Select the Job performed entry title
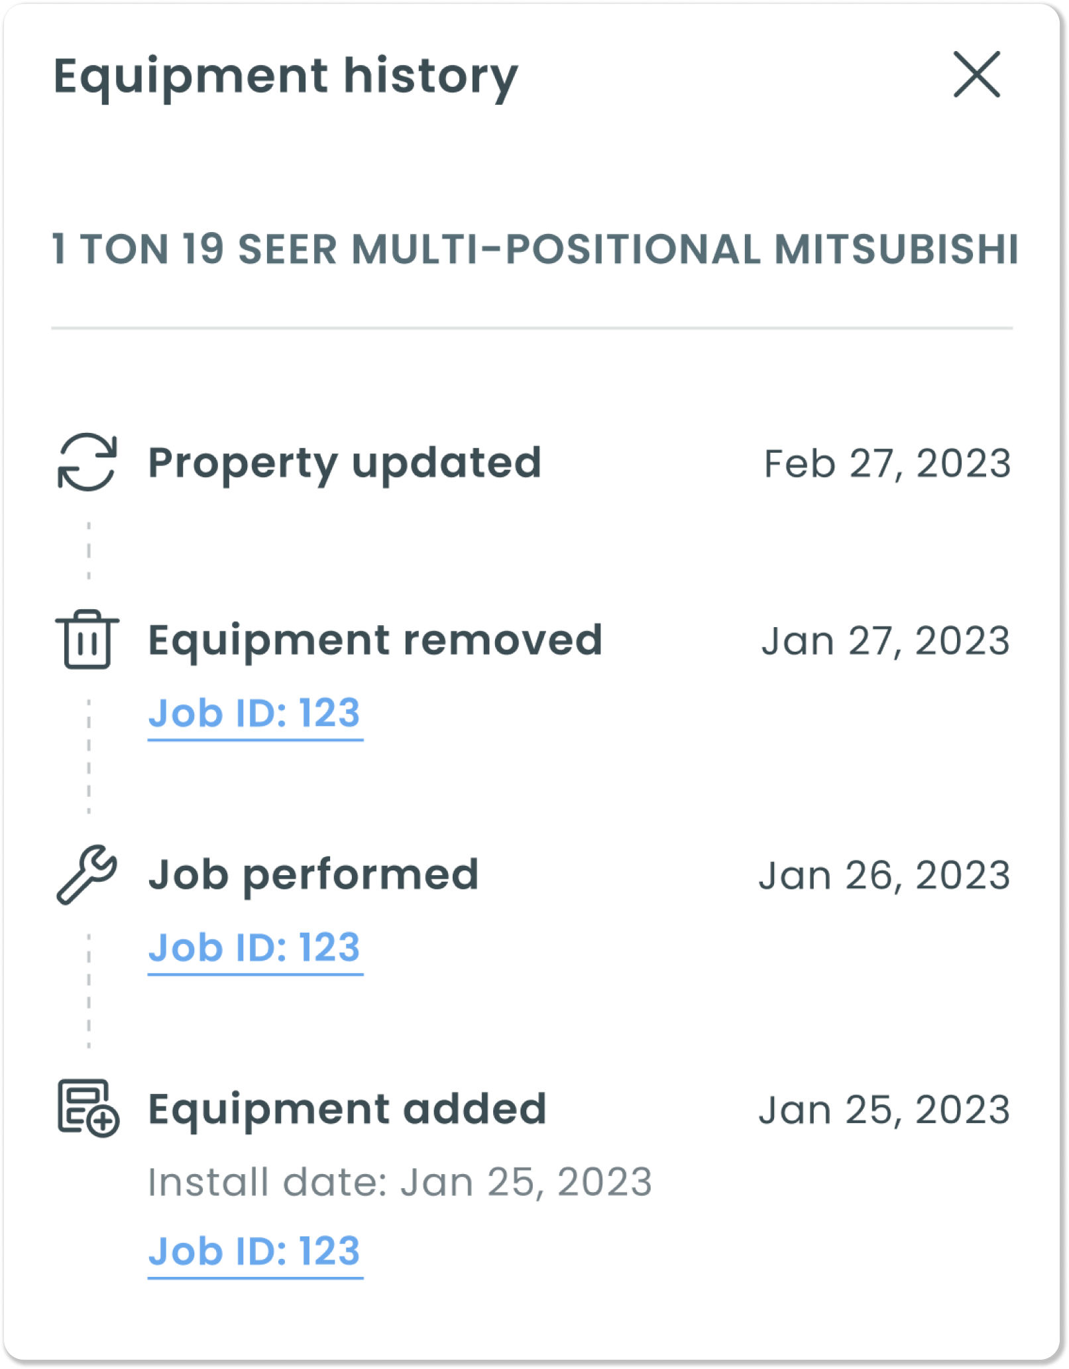The image size is (1069, 1369). click(x=313, y=876)
